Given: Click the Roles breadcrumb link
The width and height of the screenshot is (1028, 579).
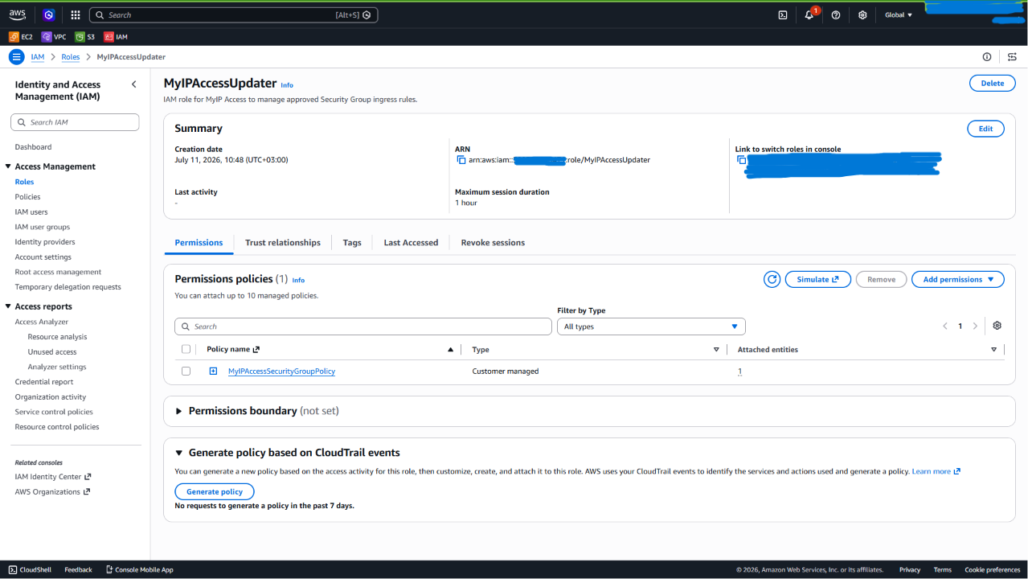Looking at the screenshot, I should pos(71,57).
